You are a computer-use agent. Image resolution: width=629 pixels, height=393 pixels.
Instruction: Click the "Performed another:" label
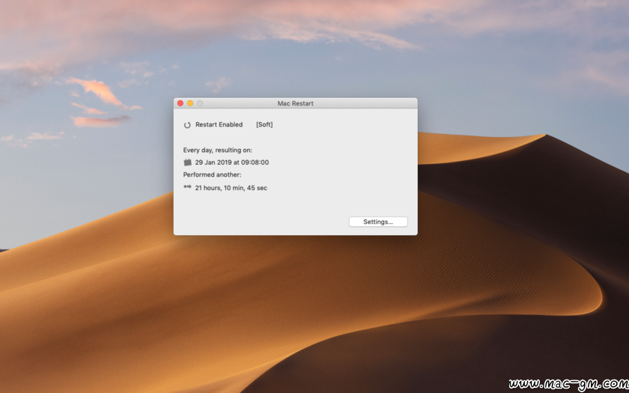pyautogui.click(x=212, y=175)
